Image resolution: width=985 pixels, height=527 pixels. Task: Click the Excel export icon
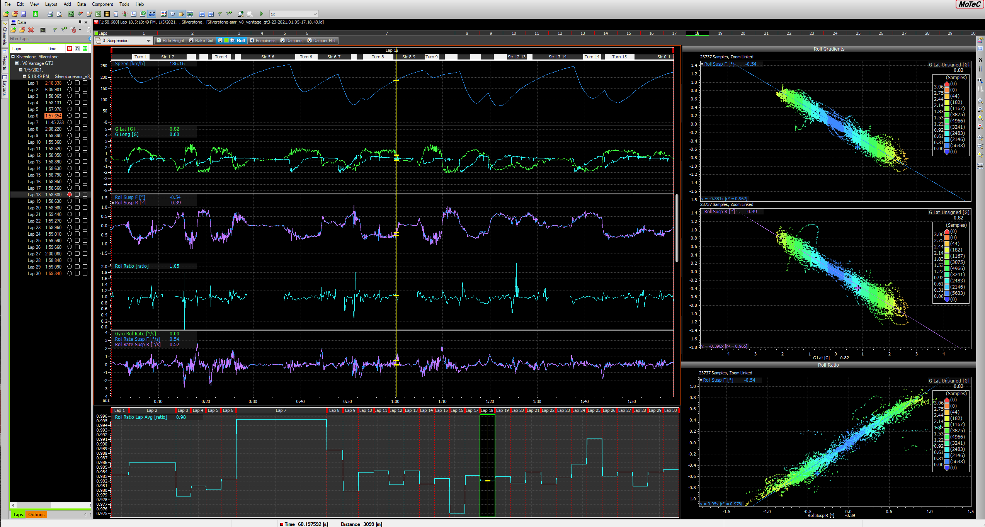point(98,14)
